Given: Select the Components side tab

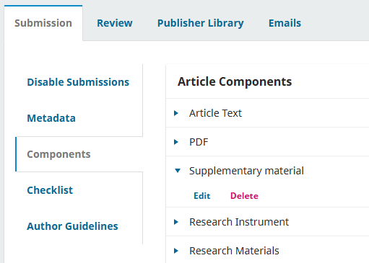Looking at the screenshot, I should 58,154.
